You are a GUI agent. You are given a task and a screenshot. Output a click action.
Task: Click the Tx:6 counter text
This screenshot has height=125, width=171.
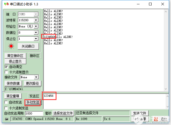[x=107, y=119]
